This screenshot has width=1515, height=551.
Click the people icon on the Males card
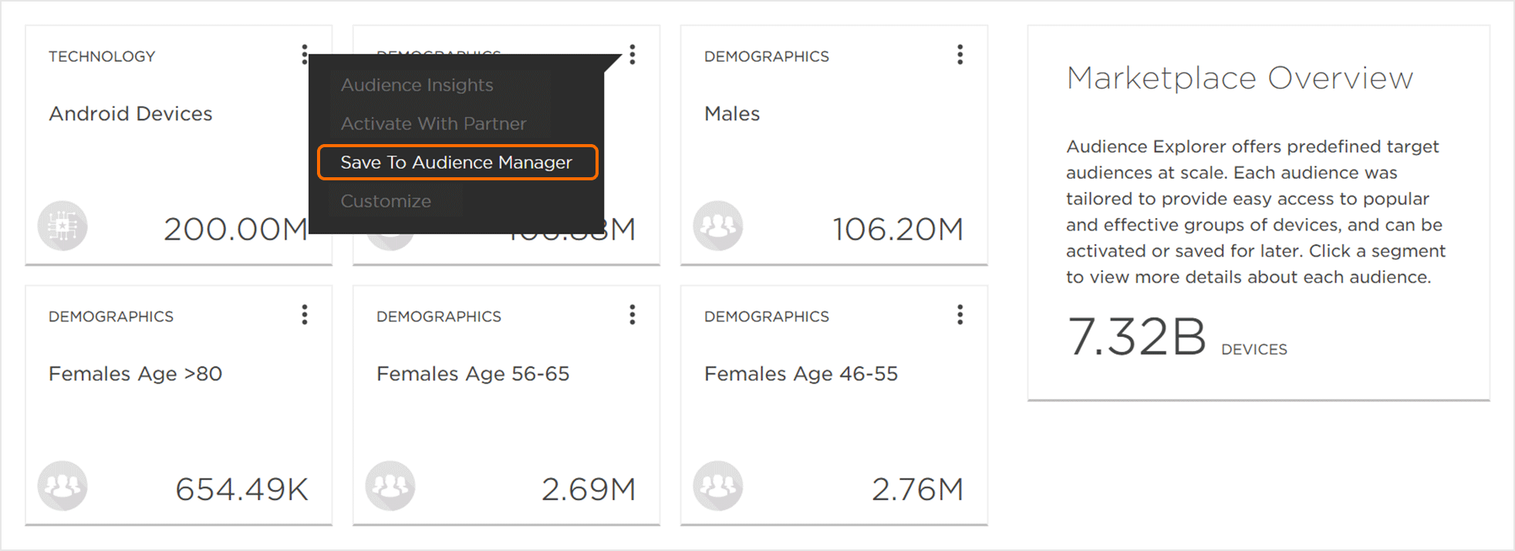click(718, 226)
